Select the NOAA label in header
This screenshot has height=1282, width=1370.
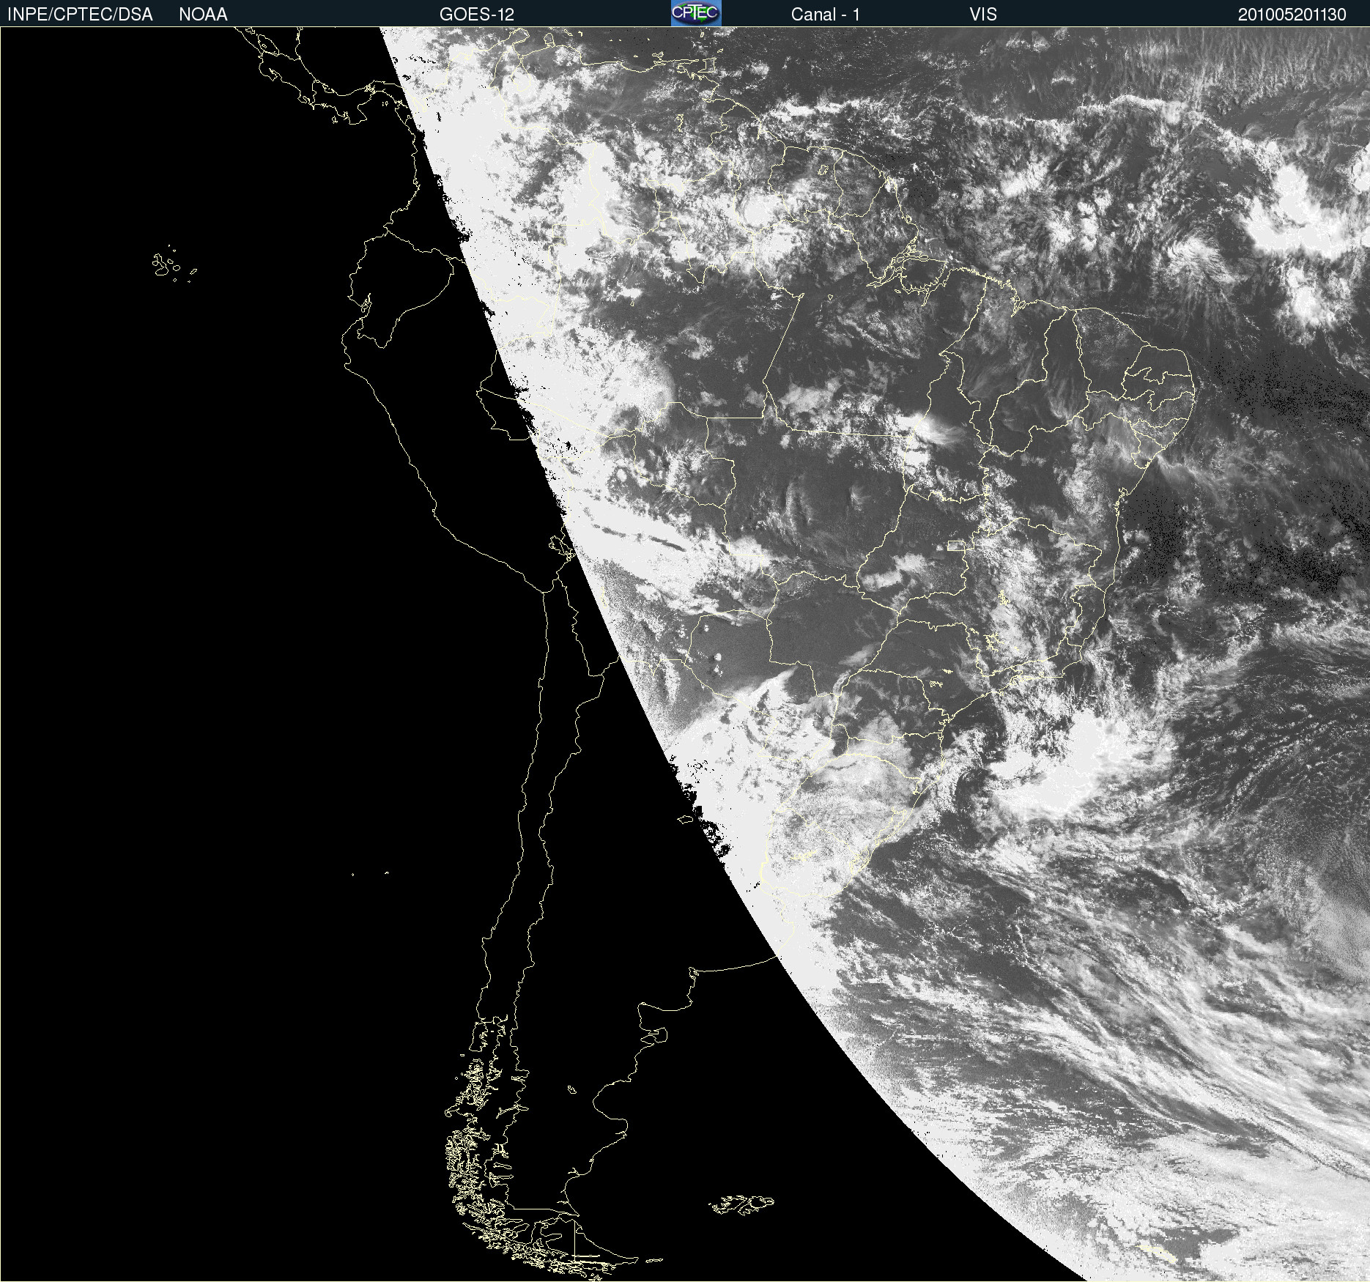pyautogui.click(x=203, y=15)
